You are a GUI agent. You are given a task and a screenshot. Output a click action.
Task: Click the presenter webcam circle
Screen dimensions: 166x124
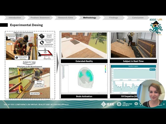coord(151,94)
